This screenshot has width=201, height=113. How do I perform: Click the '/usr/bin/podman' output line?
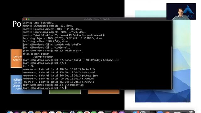[x=43, y=57]
